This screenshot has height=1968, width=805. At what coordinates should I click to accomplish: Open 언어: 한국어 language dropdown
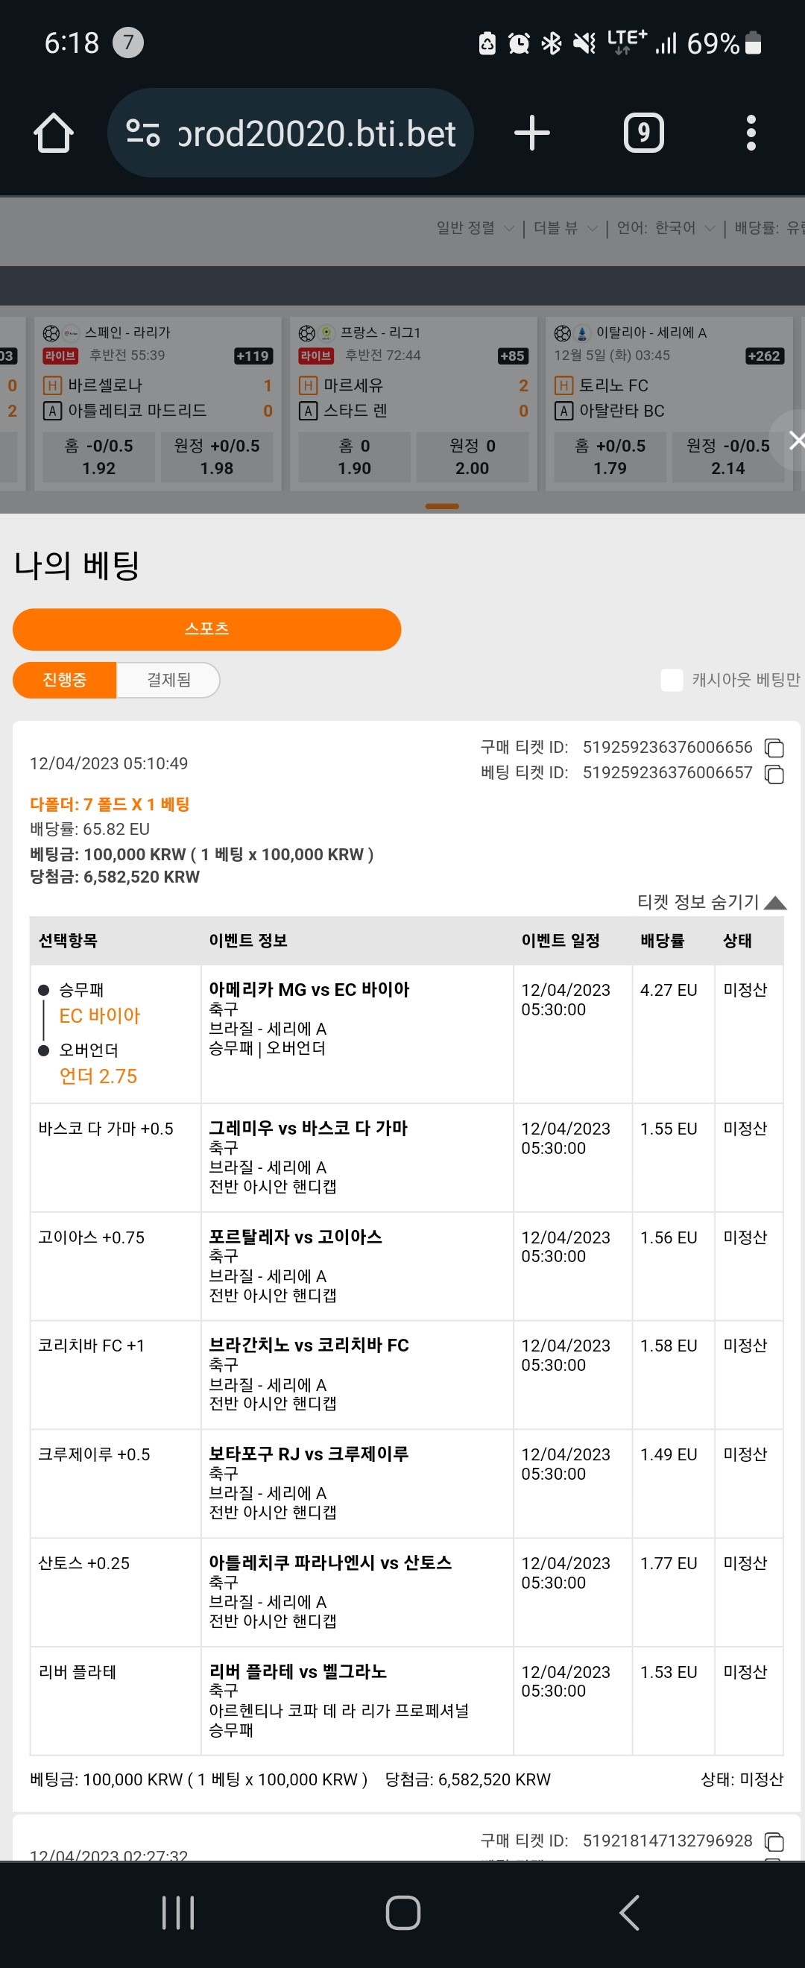pos(666,227)
